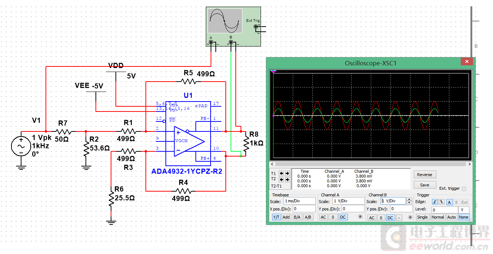Set trigger mode to Normal
This screenshot has width=493, height=254.
pos(437,217)
